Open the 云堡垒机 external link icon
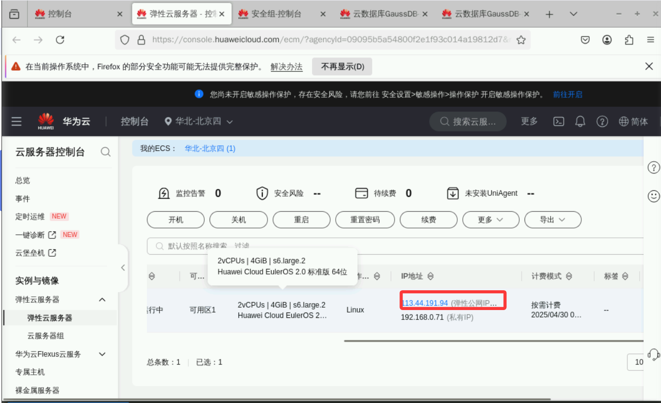The image size is (661, 403). click(52, 253)
